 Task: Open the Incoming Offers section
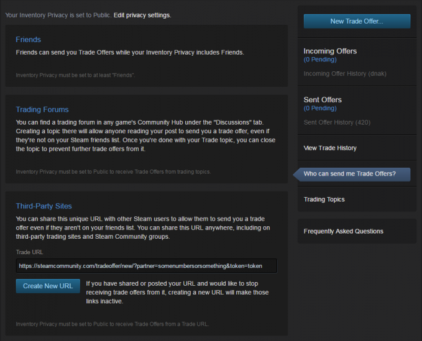tap(330, 51)
